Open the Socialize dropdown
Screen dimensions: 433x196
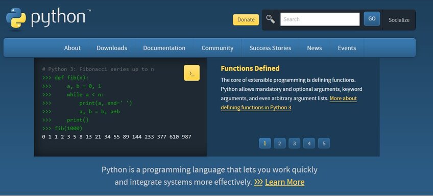point(399,20)
